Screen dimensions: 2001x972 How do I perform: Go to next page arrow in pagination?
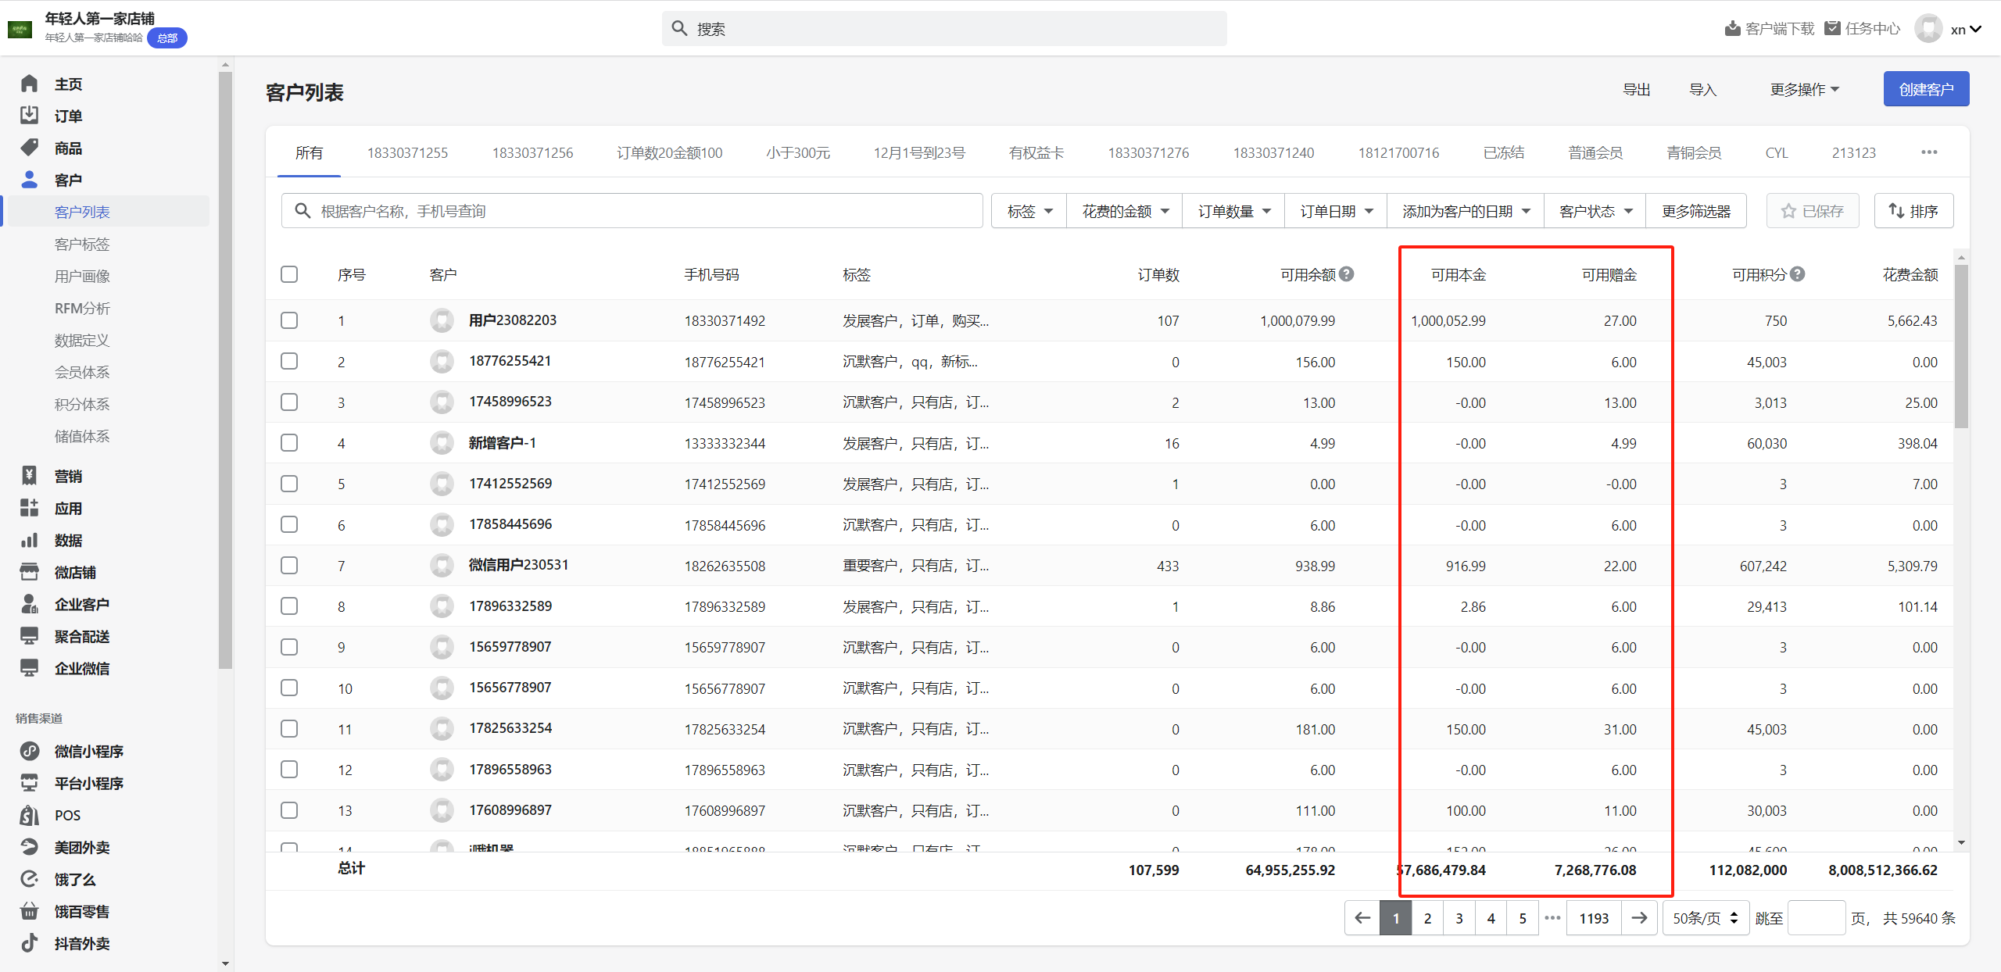[1639, 918]
